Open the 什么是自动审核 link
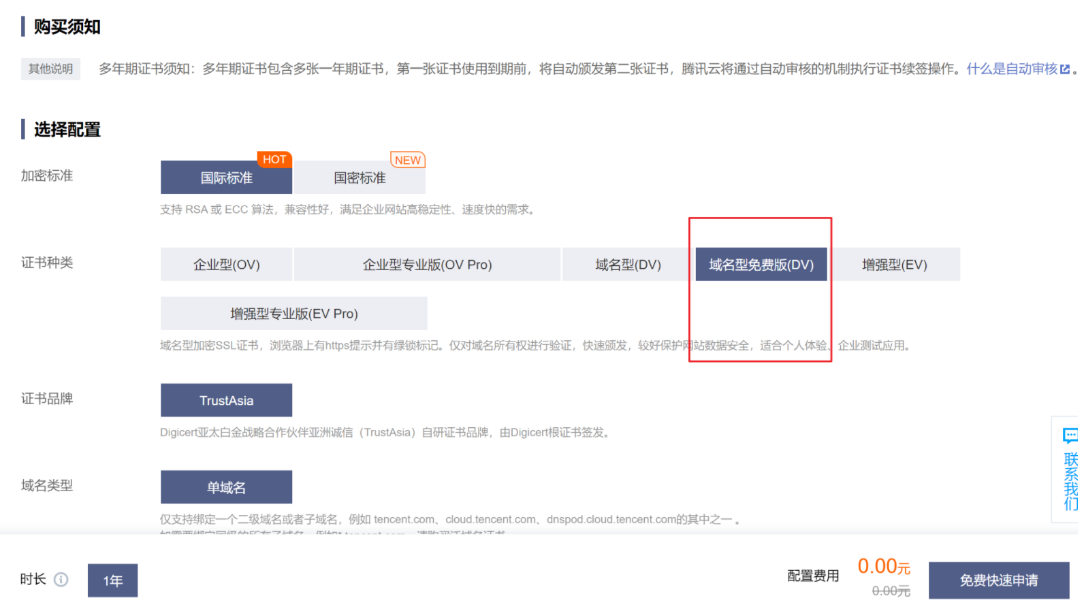This screenshot has height=613, width=1084. coord(1012,69)
